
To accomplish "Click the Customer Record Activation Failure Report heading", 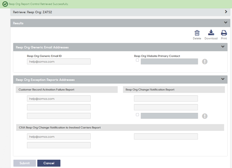I will point(46,90).
